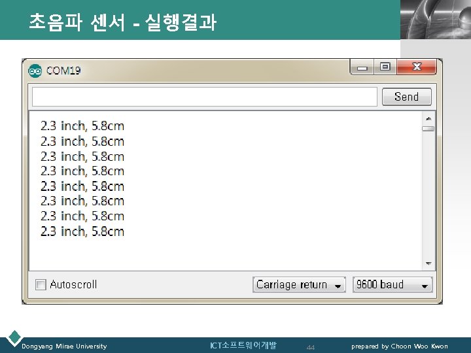The height and width of the screenshot is (353, 471).
Task: Click the Arduino logo icon in the COM19 title bar
Action: (x=35, y=71)
